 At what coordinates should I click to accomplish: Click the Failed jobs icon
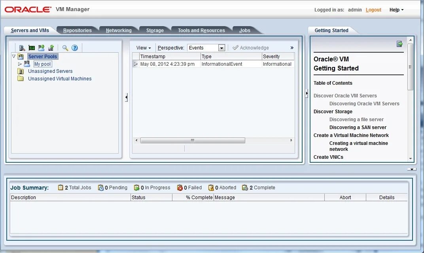pyautogui.click(x=180, y=188)
